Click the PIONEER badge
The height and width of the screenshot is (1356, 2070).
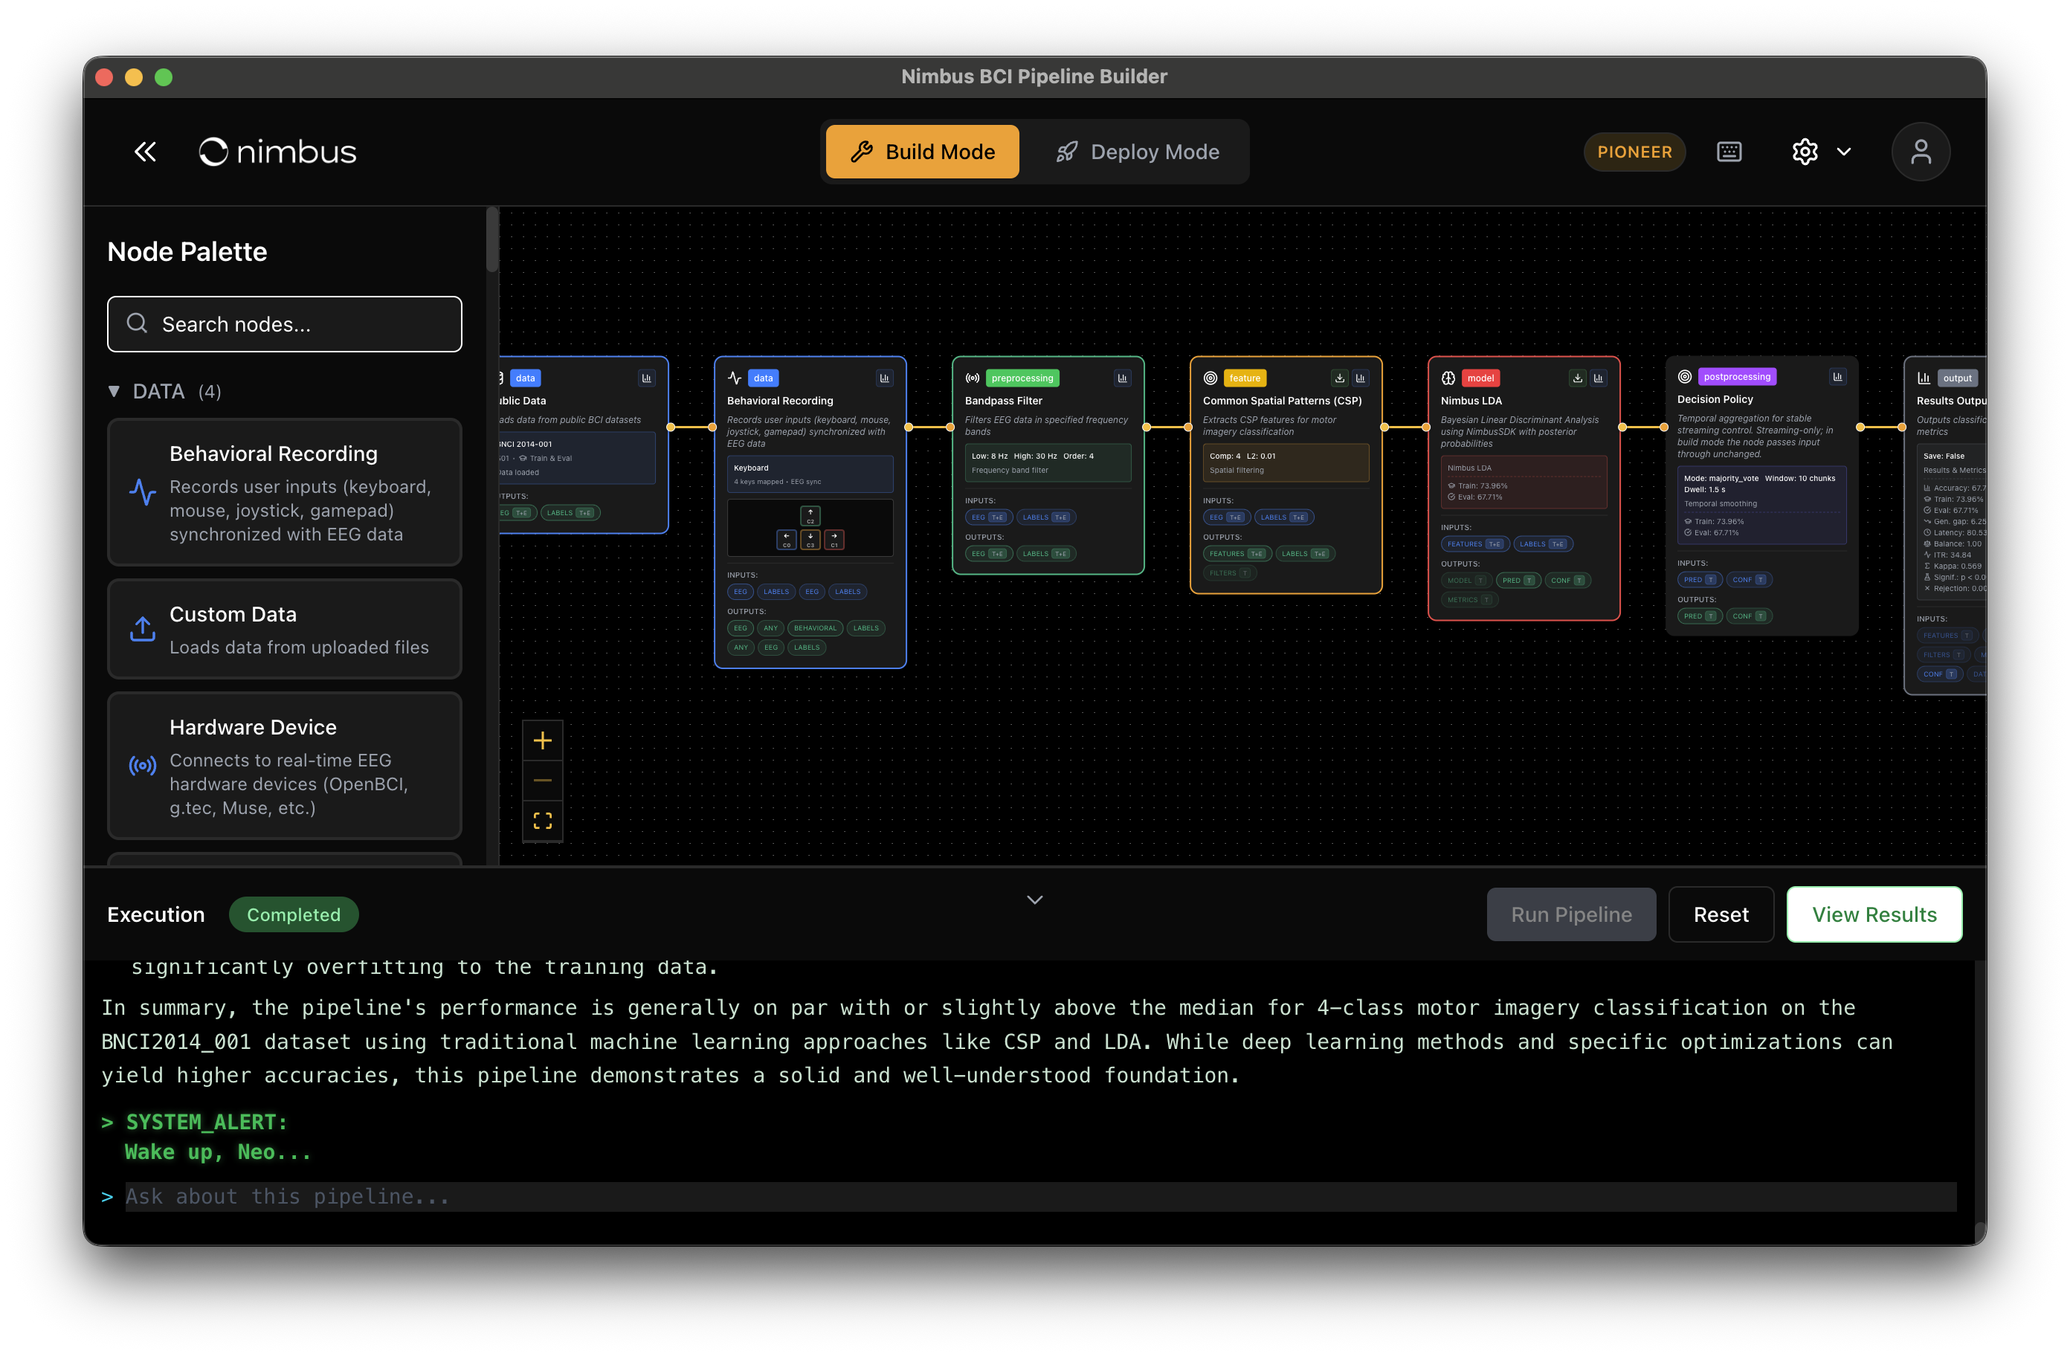coord(1634,152)
